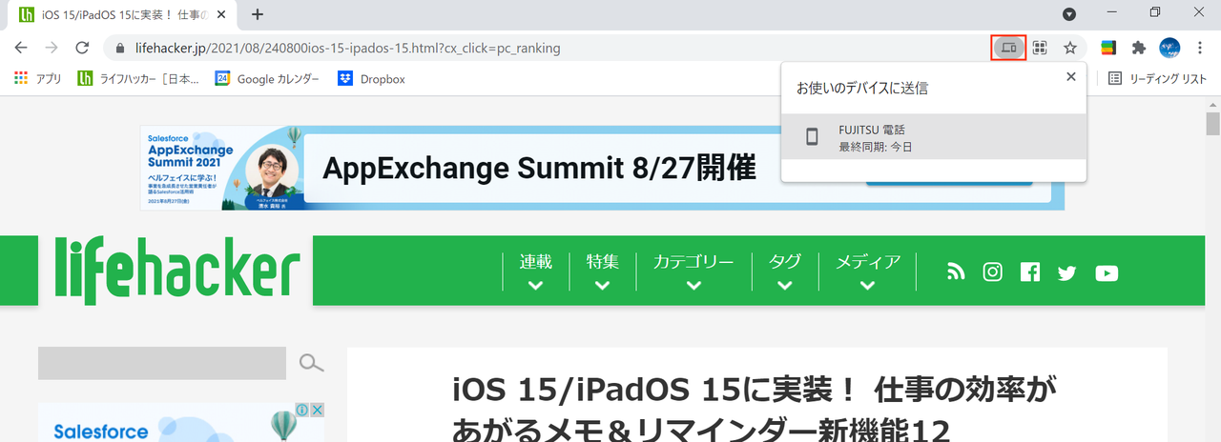Bookmark this page with the star icon

[x=1070, y=48]
